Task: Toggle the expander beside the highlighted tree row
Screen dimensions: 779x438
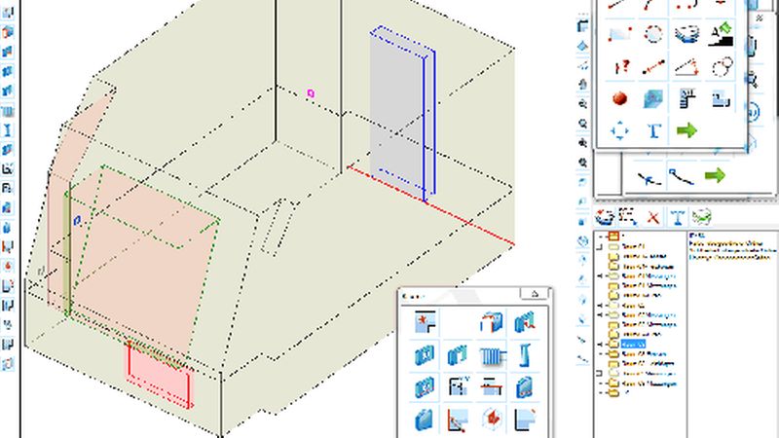Action: [600, 345]
